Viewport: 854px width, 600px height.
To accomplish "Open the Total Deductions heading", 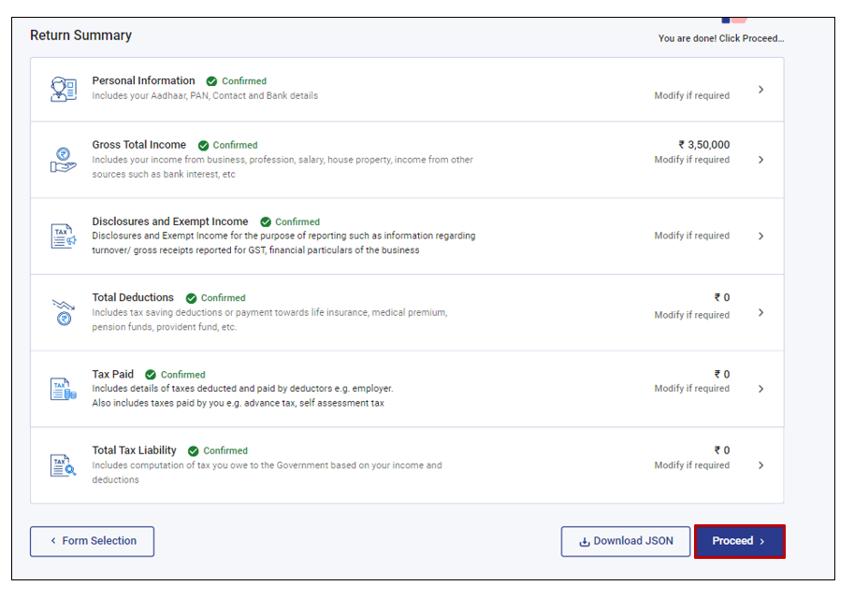I will (x=133, y=298).
